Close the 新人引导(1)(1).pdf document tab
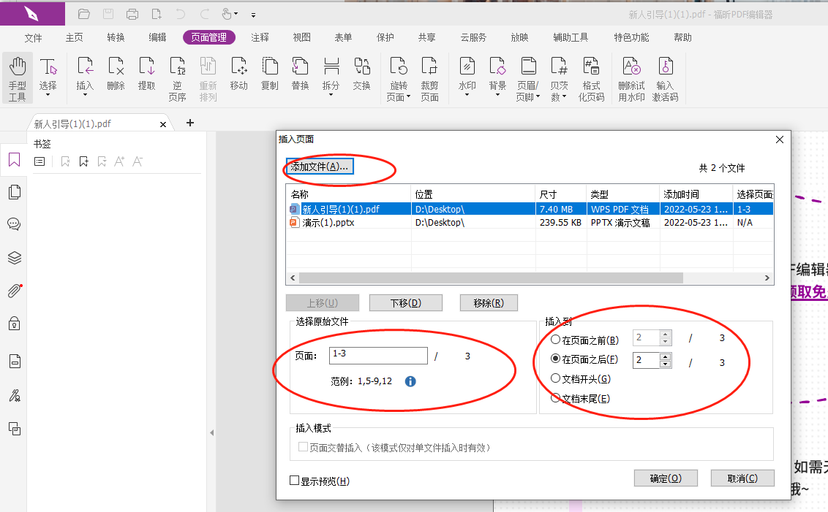The image size is (828, 512). (163, 124)
